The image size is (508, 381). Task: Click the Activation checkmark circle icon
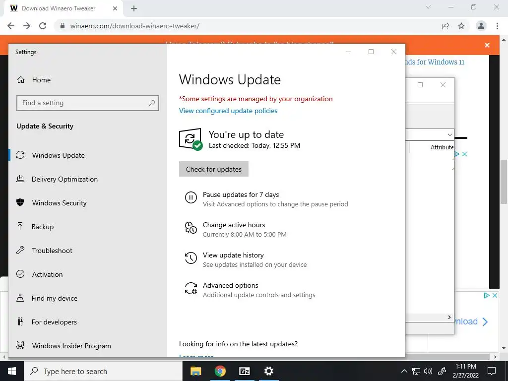tap(20, 274)
